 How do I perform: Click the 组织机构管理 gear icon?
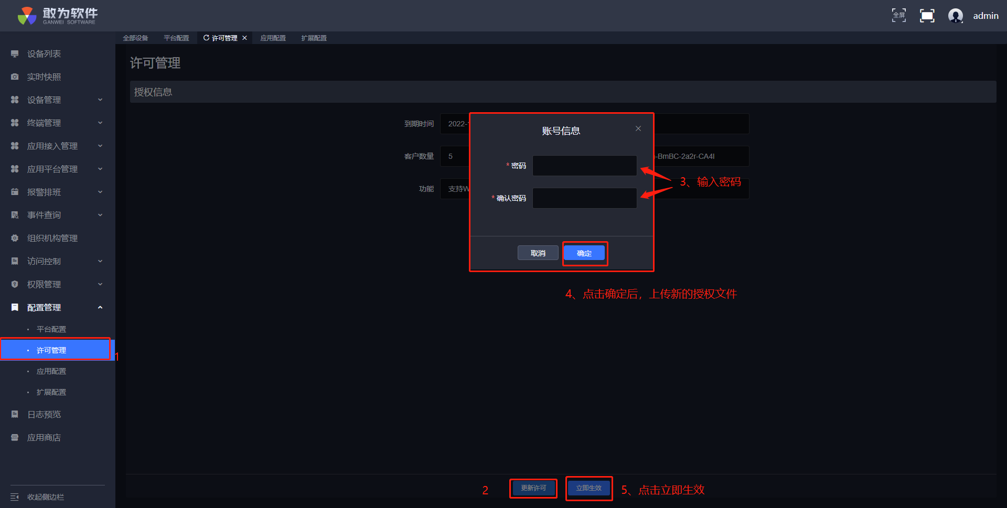[15, 239]
